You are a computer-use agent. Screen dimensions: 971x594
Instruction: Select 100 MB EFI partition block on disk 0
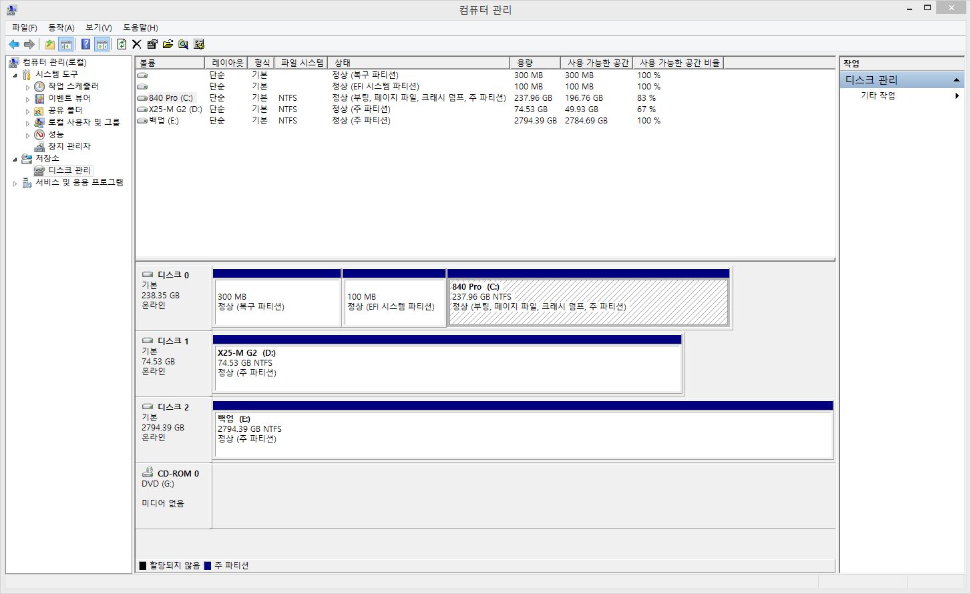[x=394, y=298]
